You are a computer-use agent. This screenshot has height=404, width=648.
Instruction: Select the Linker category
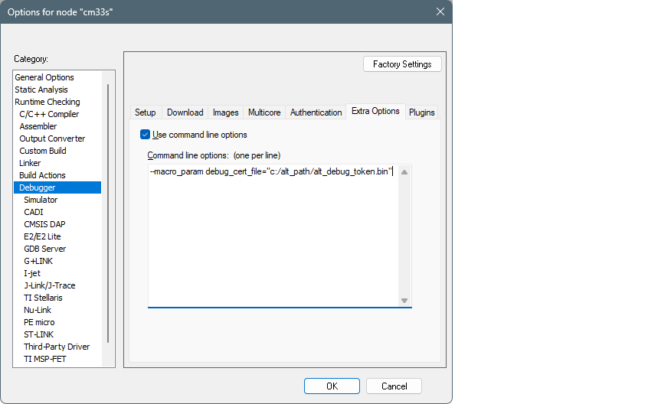pyautogui.click(x=30, y=163)
